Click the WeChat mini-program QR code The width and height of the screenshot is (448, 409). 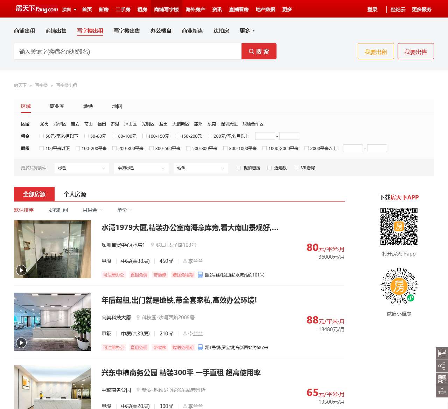[x=399, y=287]
